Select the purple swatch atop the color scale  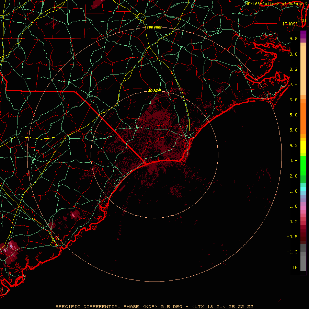pos(303,34)
